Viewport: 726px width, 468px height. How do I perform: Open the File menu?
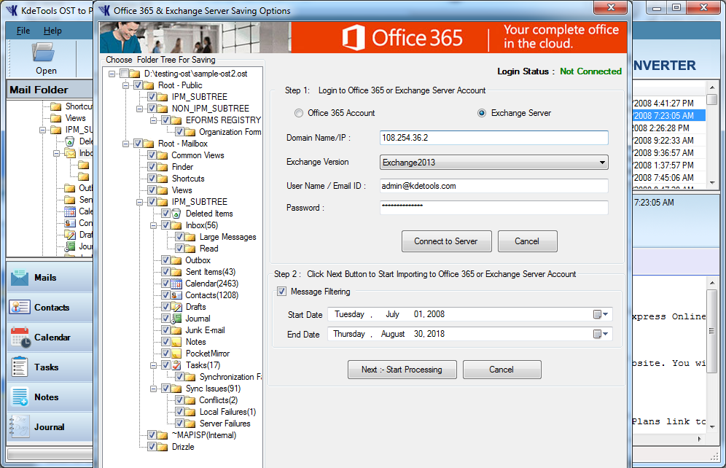pyautogui.click(x=23, y=31)
